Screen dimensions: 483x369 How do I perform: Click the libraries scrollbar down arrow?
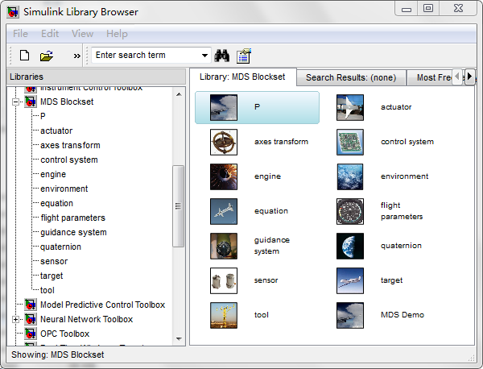coord(179,339)
